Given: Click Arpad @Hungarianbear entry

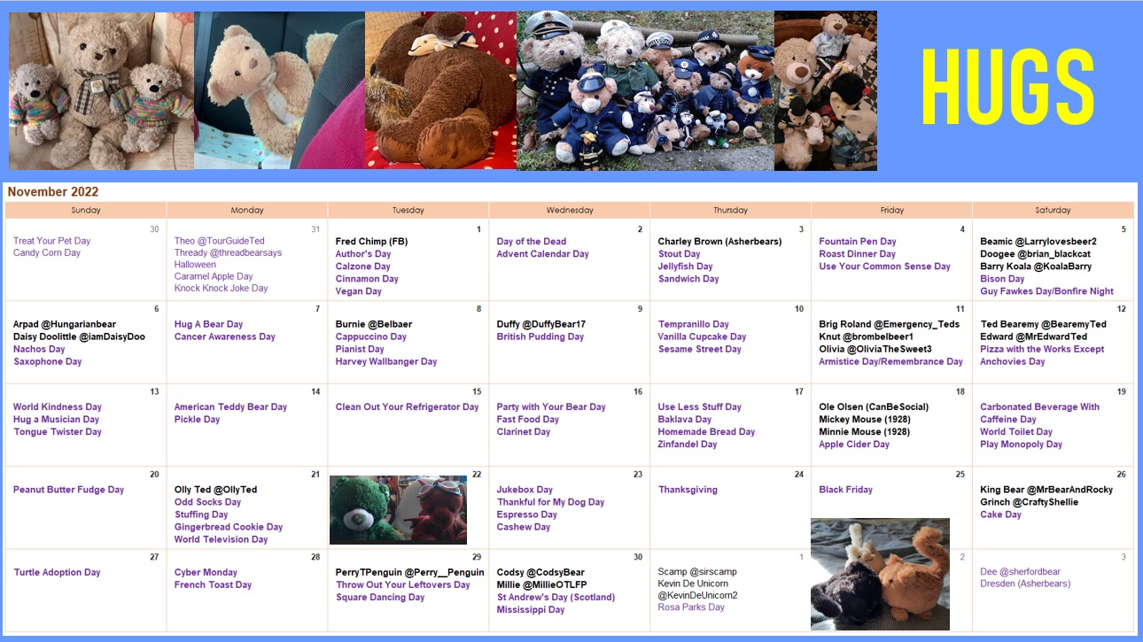Looking at the screenshot, I should coord(64,324).
